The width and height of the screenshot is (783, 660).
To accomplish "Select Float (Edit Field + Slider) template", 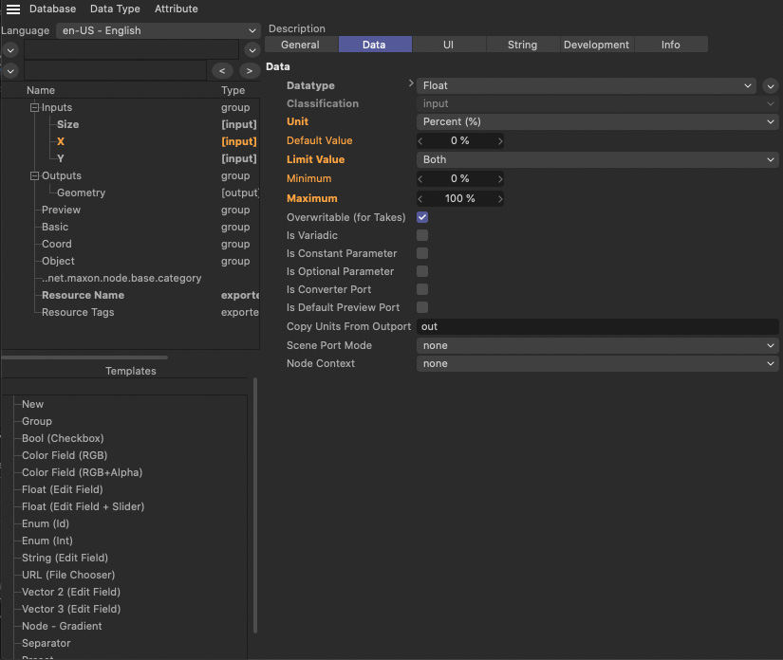I will point(83,506).
